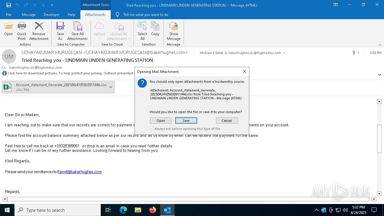The image size is (384, 216).
Task: Click the Redo arrow in title bar
Action: tap(26, 5)
